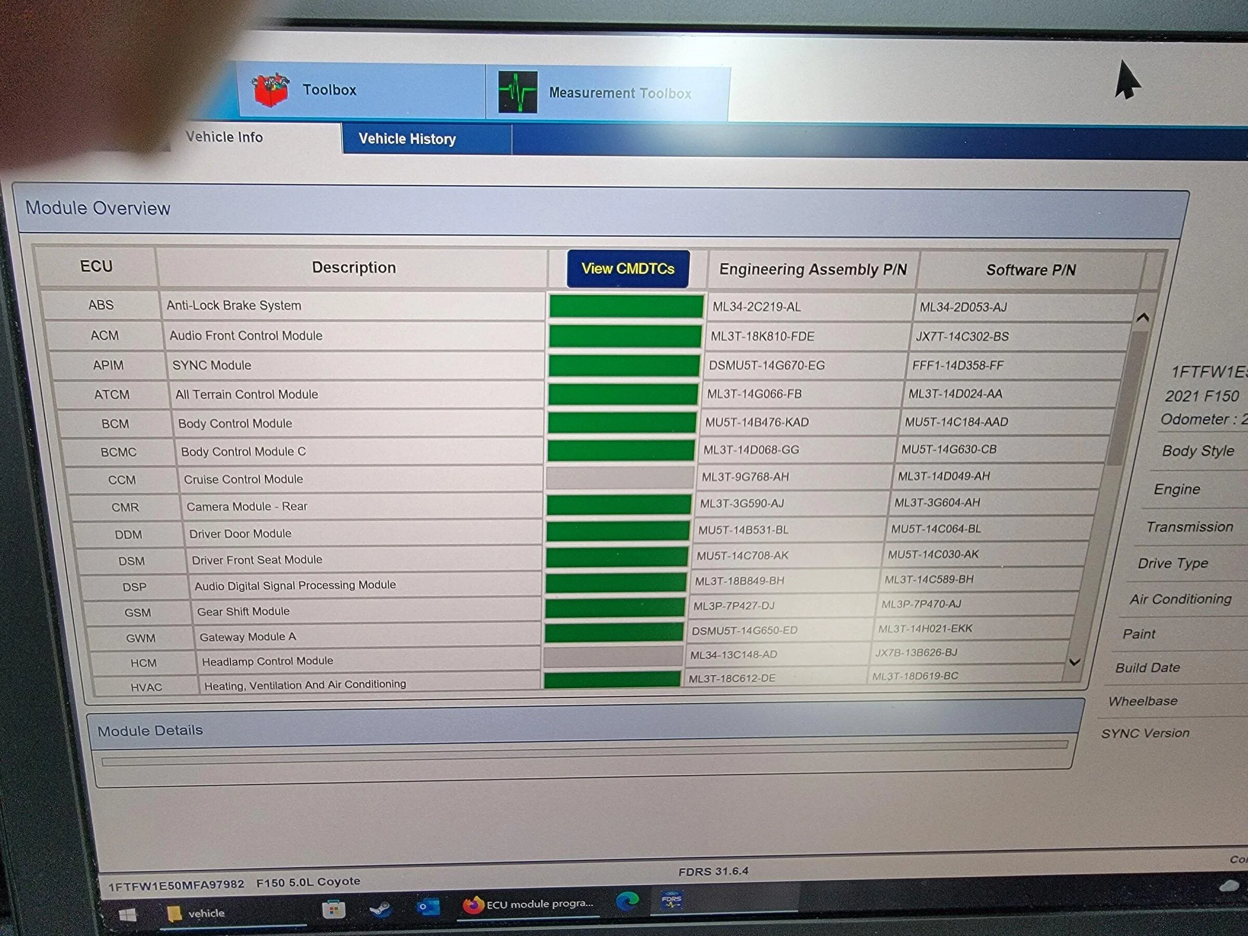Select the Vehicle Info tab
Image resolution: width=1248 pixels, height=936 pixels.
coord(224,137)
